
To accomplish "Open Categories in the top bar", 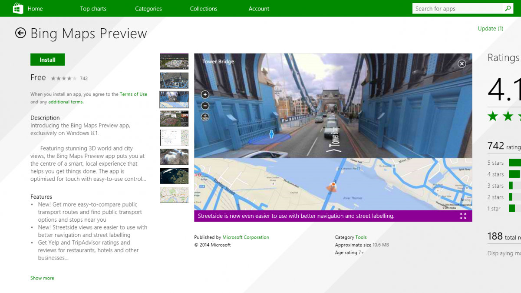I will pyautogui.click(x=148, y=9).
